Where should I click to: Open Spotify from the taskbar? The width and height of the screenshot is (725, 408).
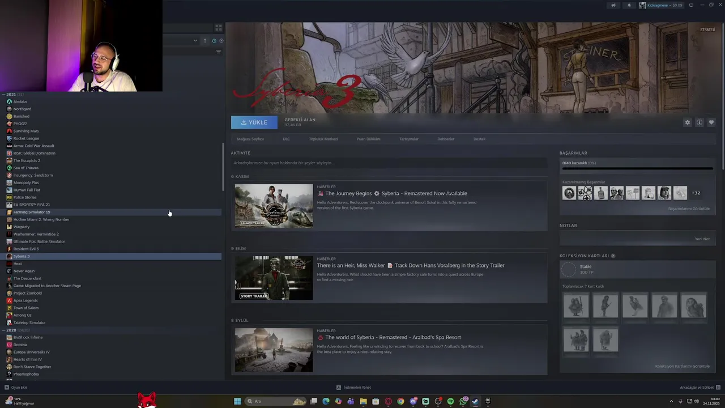pos(450,401)
